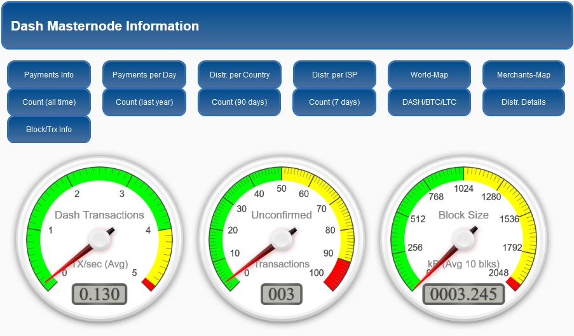Click the 003 unconfirmed transactions readout
The image size is (574, 336).
click(281, 294)
